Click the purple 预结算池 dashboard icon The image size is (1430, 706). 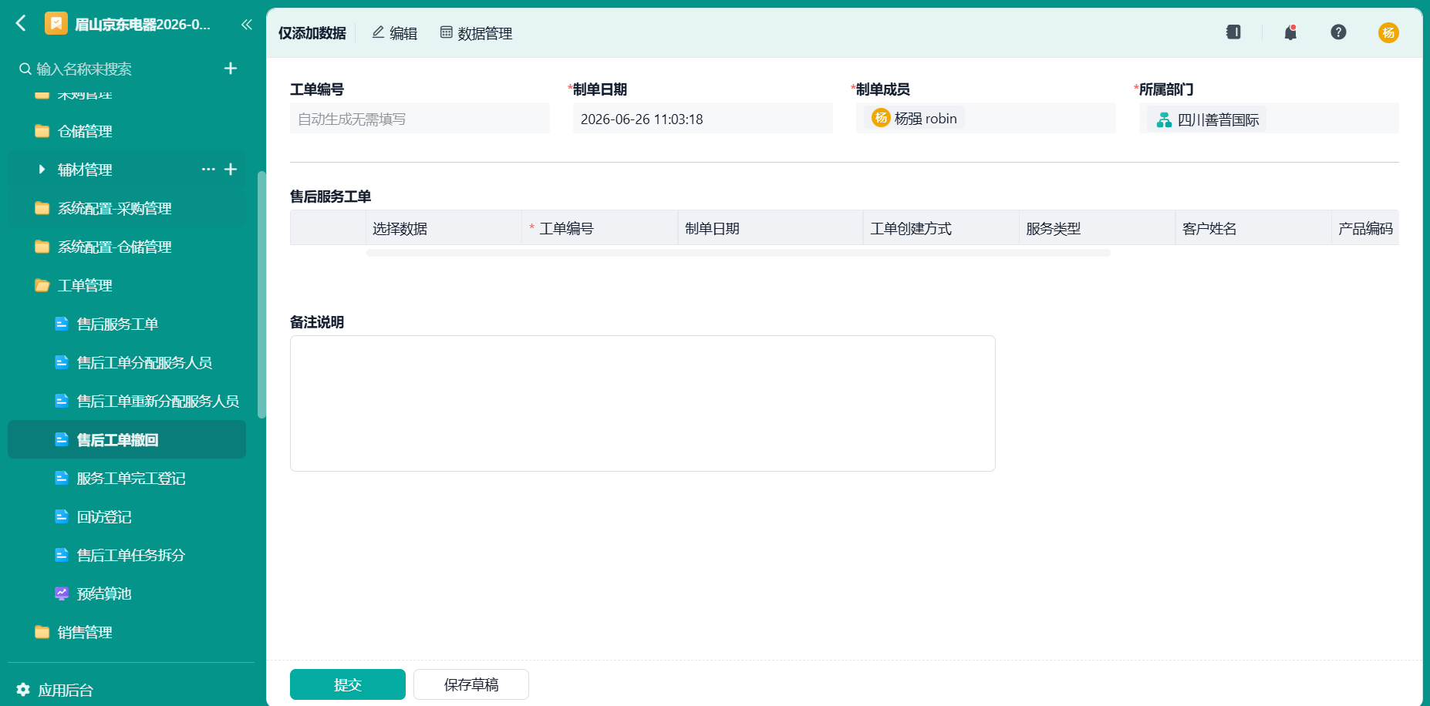tap(62, 593)
